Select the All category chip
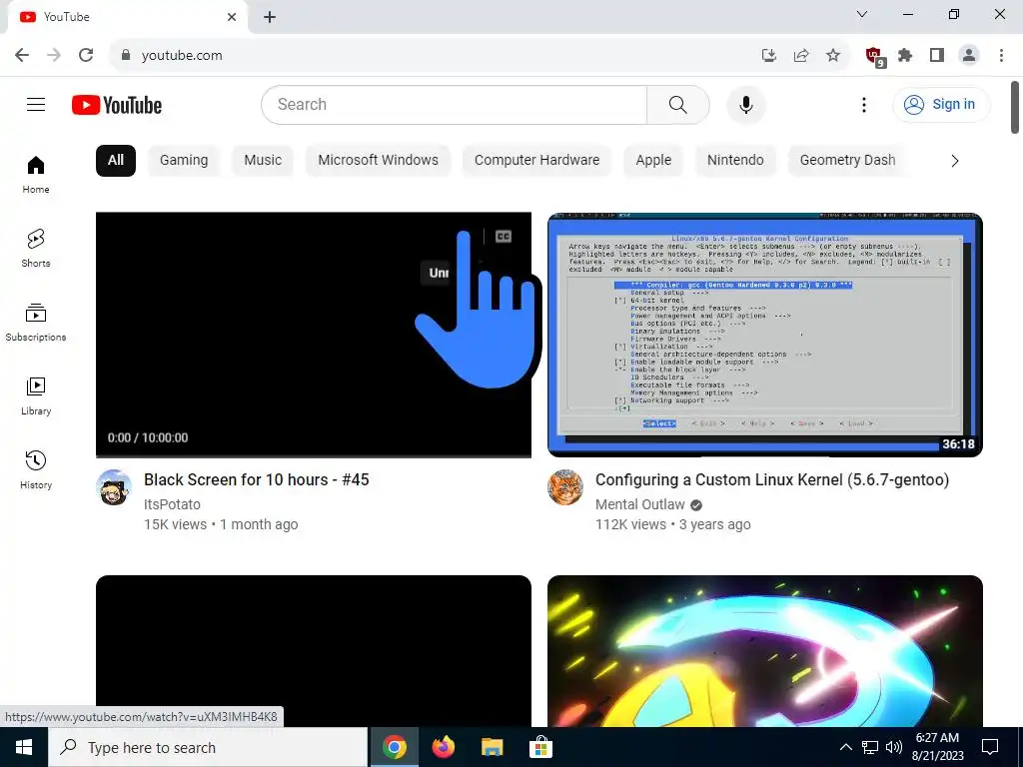The image size is (1023, 767). pos(116,161)
